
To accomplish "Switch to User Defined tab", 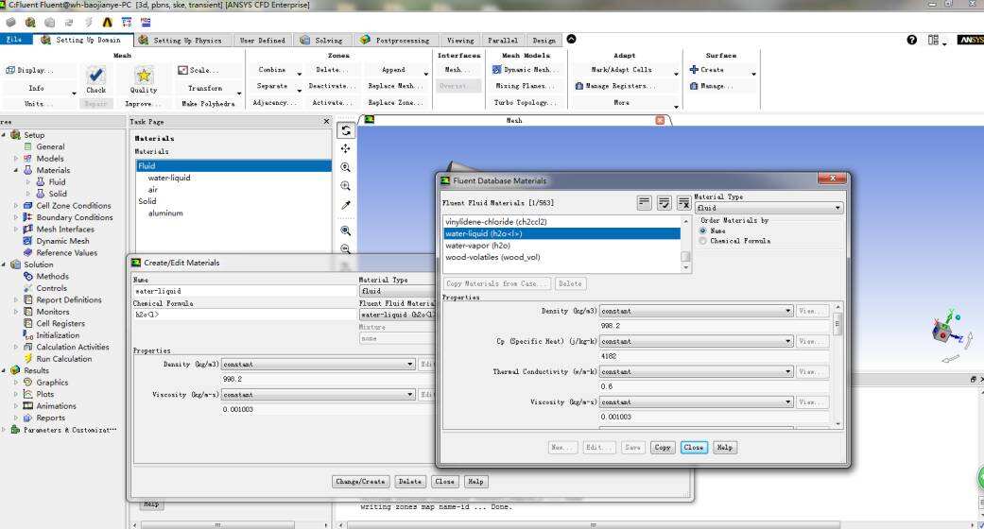I will pos(263,41).
